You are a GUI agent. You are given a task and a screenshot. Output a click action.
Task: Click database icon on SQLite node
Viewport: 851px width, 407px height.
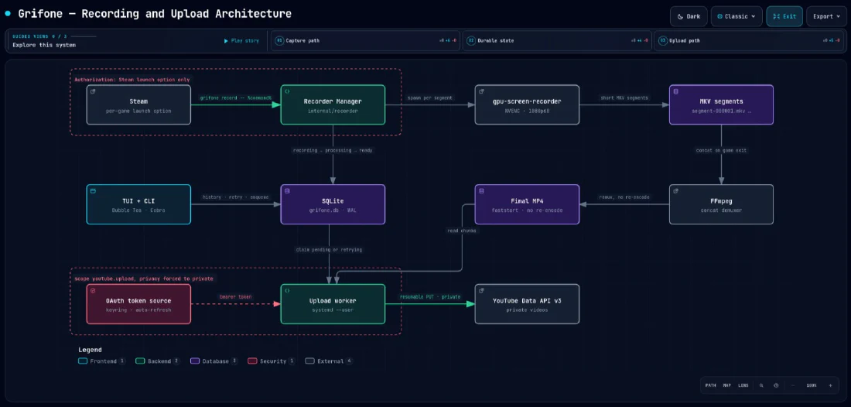[x=287, y=191]
